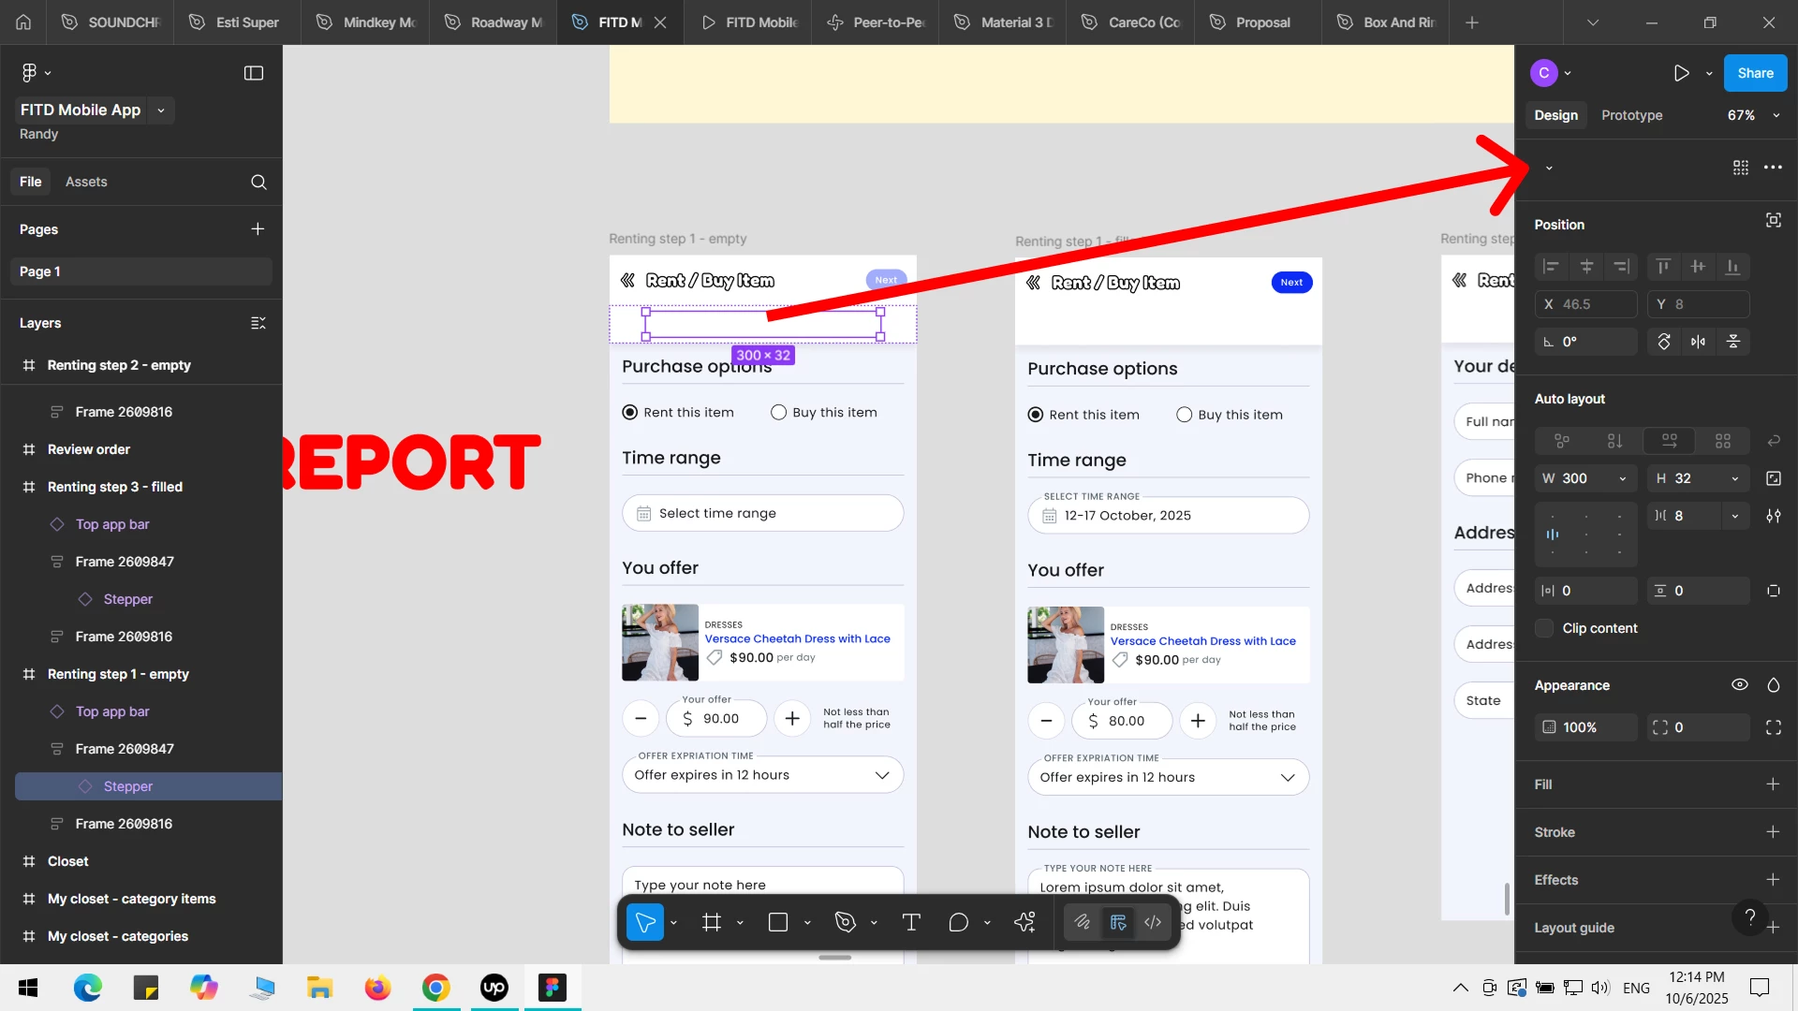The height and width of the screenshot is (1011, 1798).
Task: Select the Pen tool in bottom toolbar
Action: [x=846, y=923]
